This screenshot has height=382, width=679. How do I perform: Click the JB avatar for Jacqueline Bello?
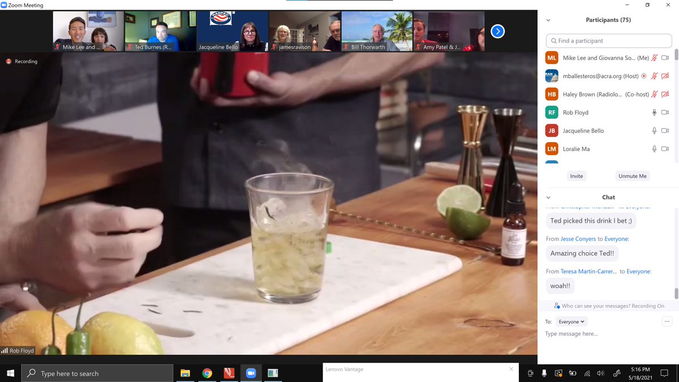(552, 131)
